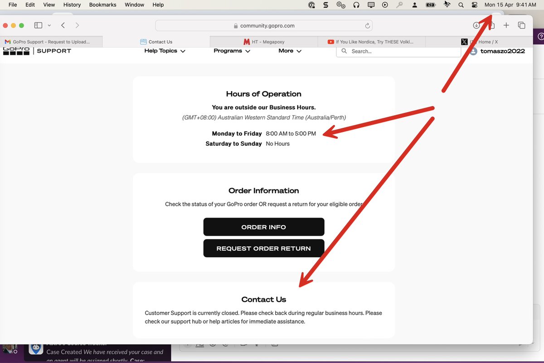Click the user silhouette icon in the menu bar
Image resolution: width=544 pixels, height=363 pixels.
coord(415,5)
